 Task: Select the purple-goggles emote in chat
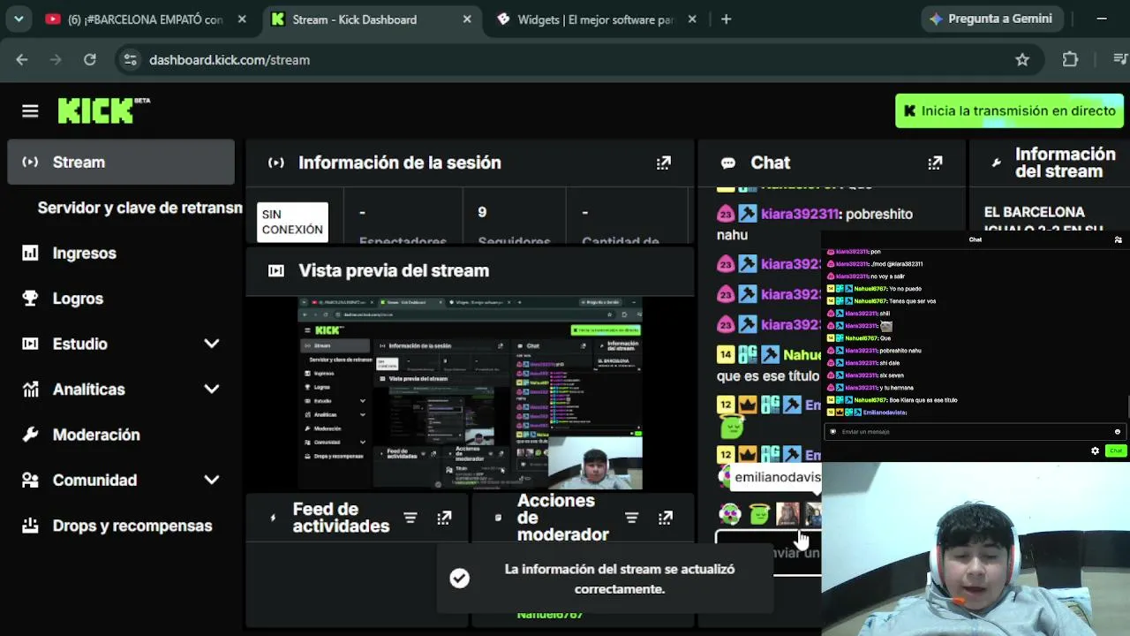point(729,514)
